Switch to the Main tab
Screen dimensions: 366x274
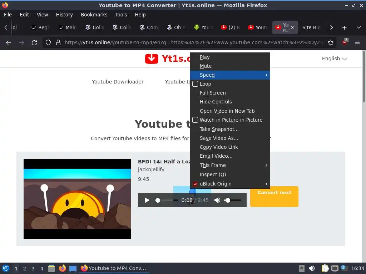[x=68, y=27]
